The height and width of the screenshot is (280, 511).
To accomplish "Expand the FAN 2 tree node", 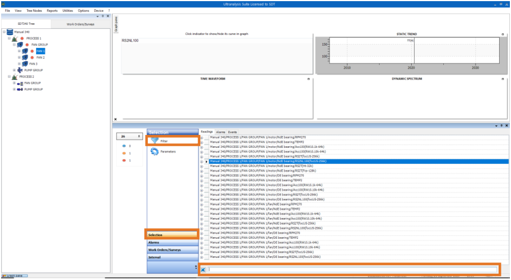I will [19, 58].
